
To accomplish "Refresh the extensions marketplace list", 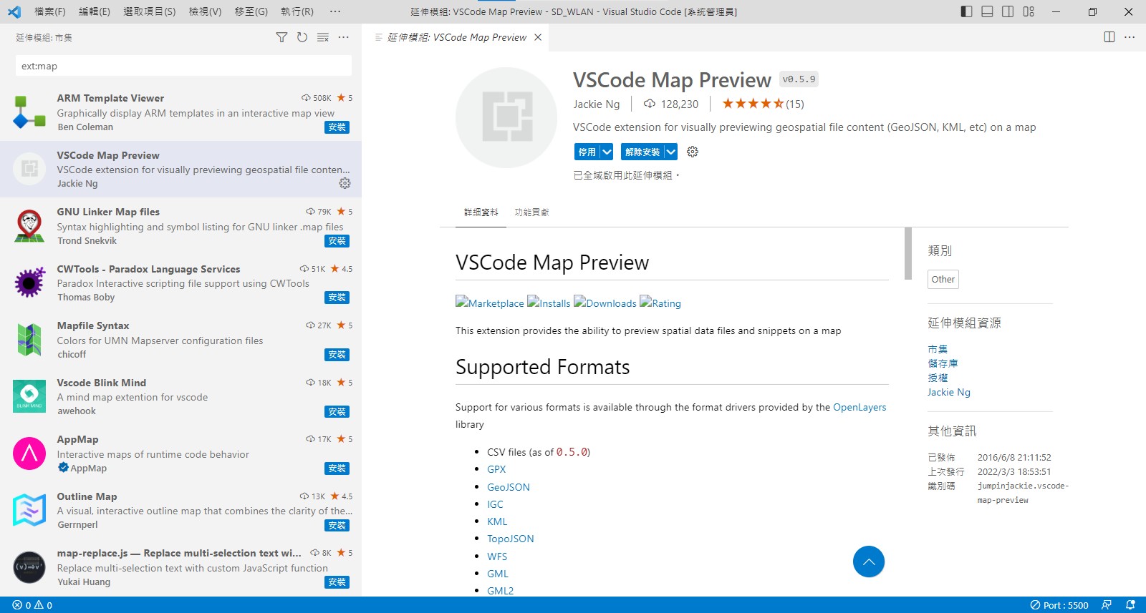I will [x=302, y=37].
